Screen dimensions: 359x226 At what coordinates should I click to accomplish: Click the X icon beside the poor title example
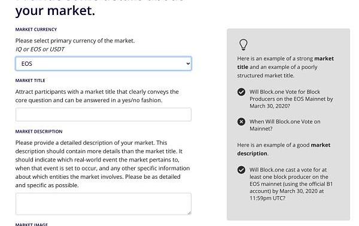[x=241, y=122]
